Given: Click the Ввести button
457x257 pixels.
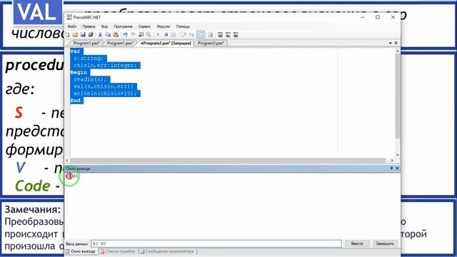Looking at the screenshot, I should point(357,243).
